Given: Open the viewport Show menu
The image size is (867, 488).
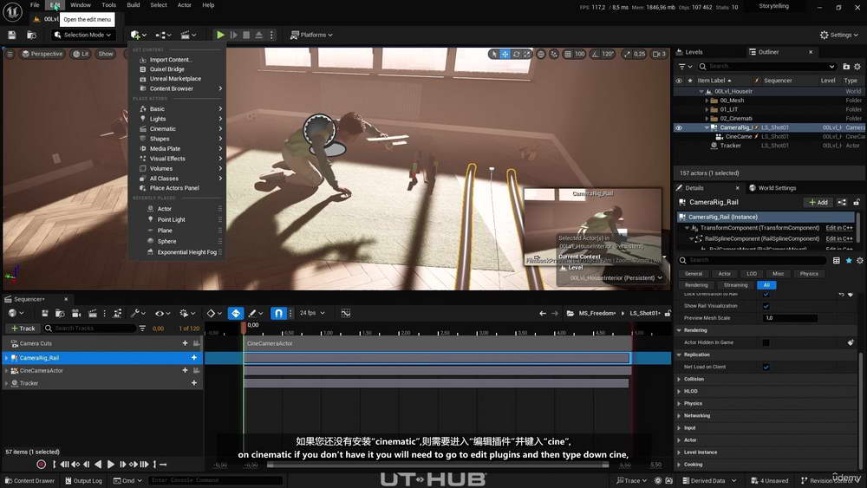Looking at the screenshot, I should 106,54.
